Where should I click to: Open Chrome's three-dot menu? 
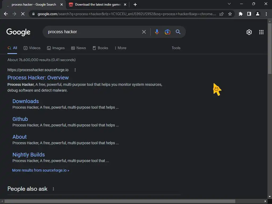(x=266, y=14)
